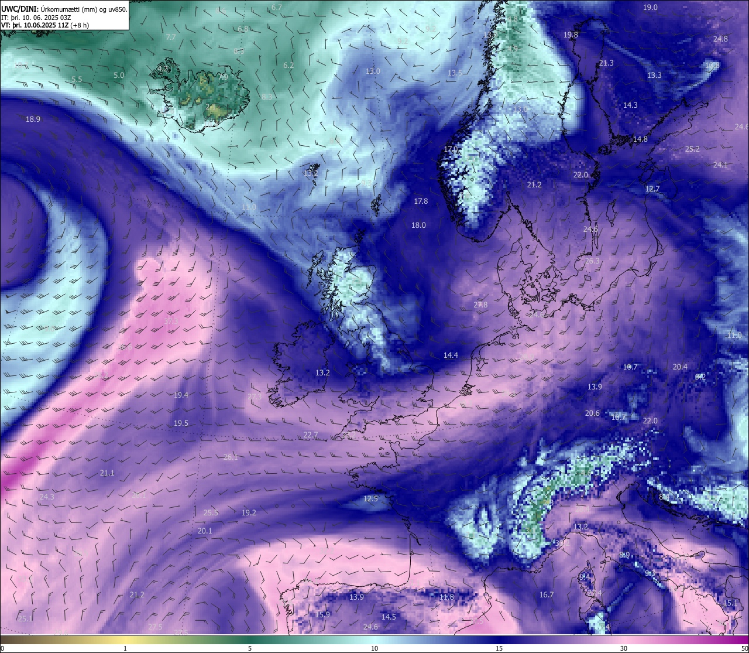Screen dimensions: 749x653
Task: Click the '14.8' value on the map
Action: coord(640,139)
